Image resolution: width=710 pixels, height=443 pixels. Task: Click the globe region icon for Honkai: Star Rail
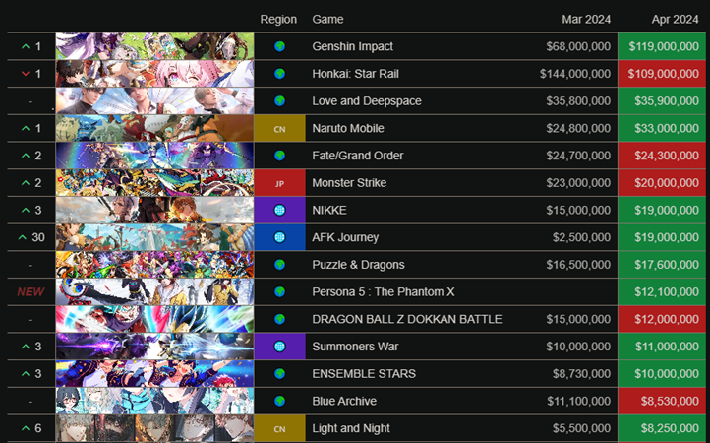(280, 74)
